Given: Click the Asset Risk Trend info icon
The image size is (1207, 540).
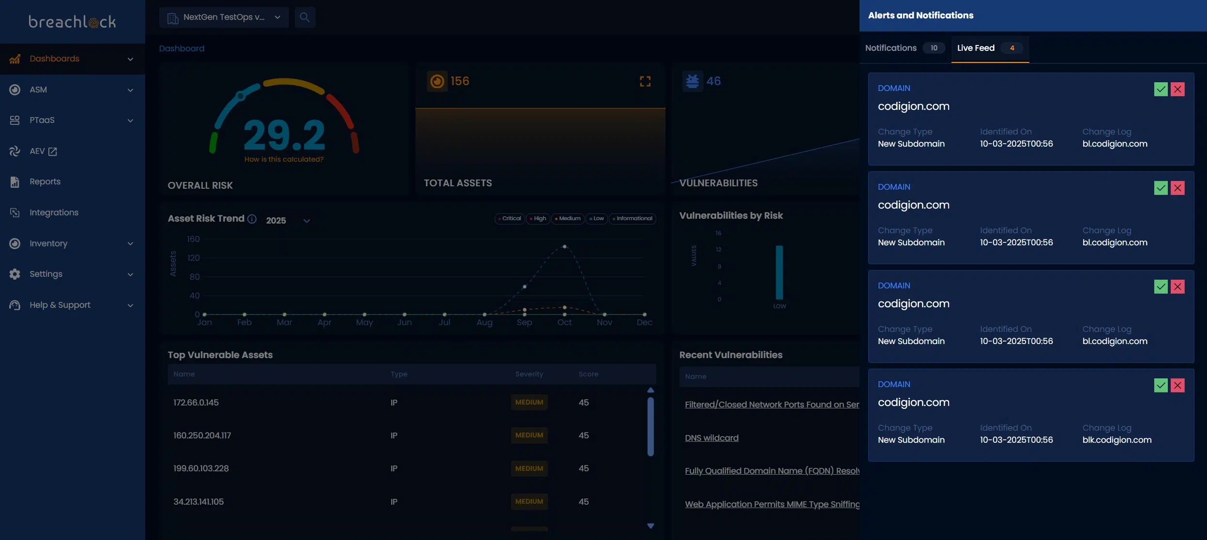Looking at the screenshot, I should click(252, 219).
